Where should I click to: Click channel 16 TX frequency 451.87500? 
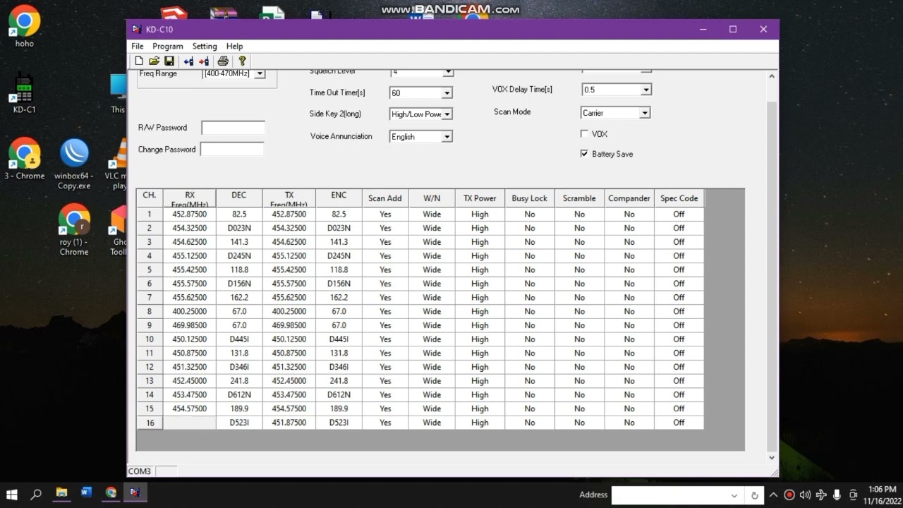(289, 423)
